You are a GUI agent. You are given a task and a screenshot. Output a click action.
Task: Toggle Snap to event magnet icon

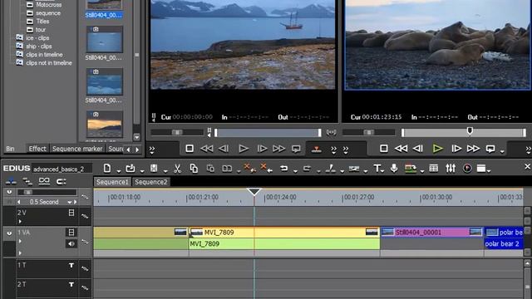pos(61,182)
